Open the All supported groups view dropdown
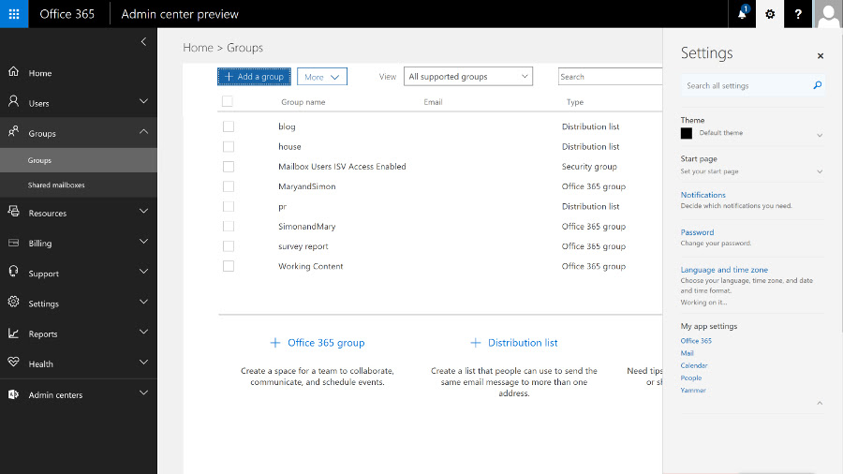Screen dimensions: 843x474 467,76
